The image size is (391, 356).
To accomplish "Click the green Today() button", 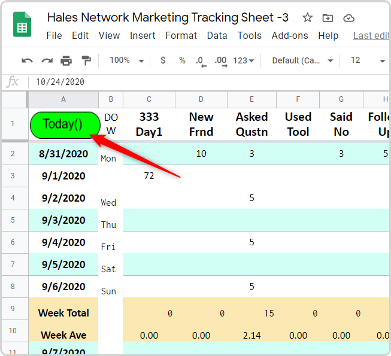I will 65,124.
